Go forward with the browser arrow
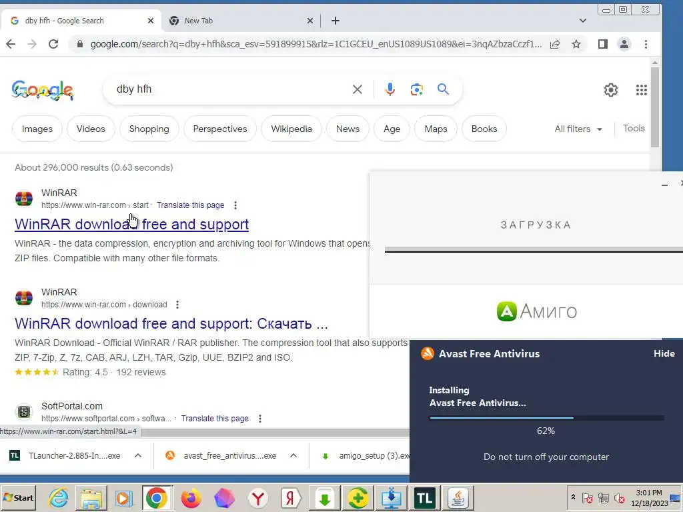Viewport: 683px width, 512px height. (32, 44)
